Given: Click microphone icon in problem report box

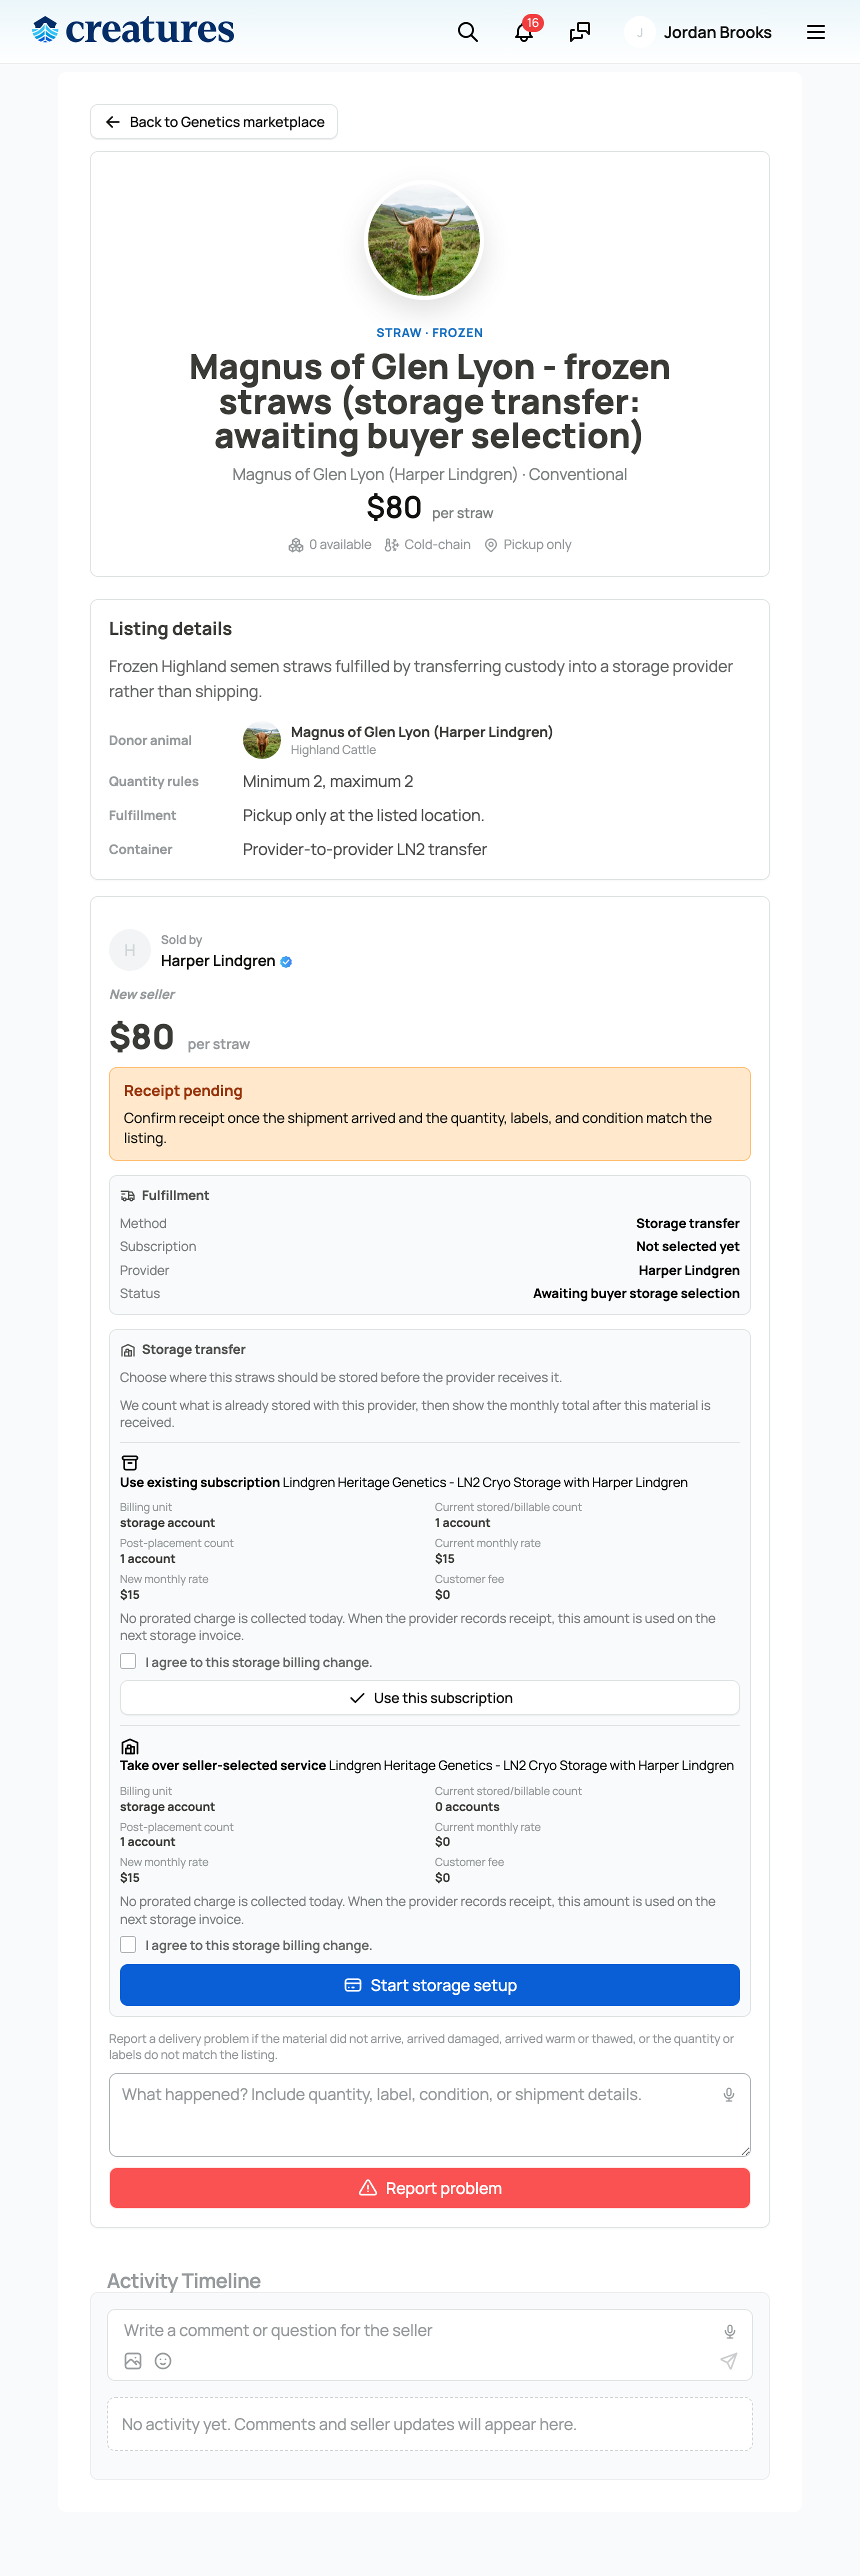Looking at the screenshot, I should 729,2095.
